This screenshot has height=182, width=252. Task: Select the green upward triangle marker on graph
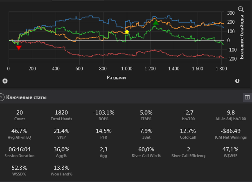pyautogui.click(x=155, y=22)
